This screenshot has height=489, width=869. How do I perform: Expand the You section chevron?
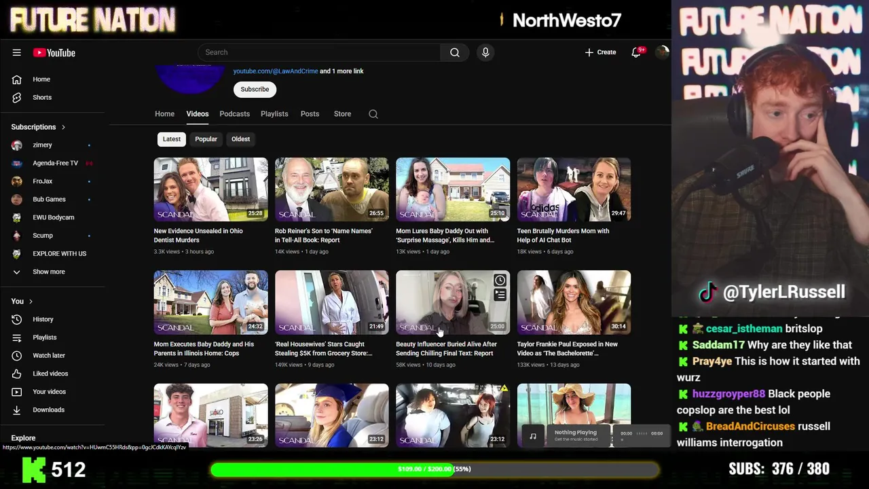[31, 302]
